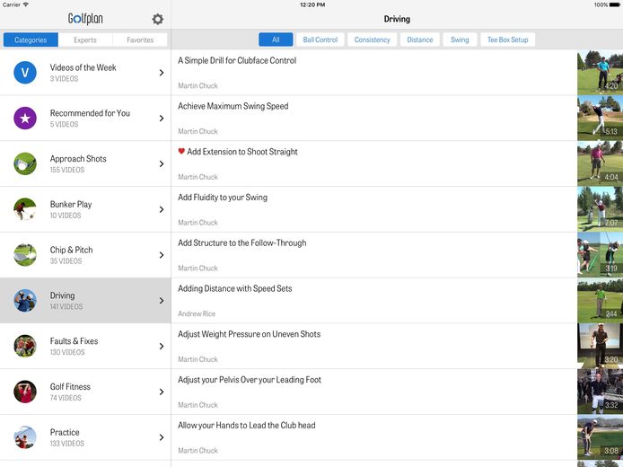
Task: Click the 155 VIDEOS count text
Action: tap(67, 170)
